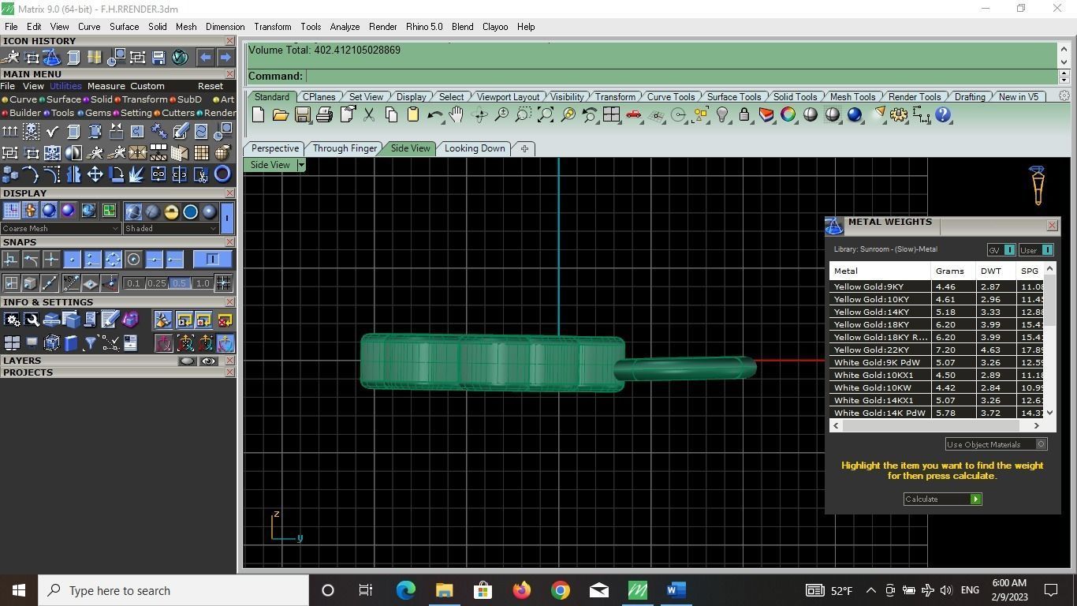Open the Curve menu in the menu bar
1077x606 pixels.
[89, 27]
